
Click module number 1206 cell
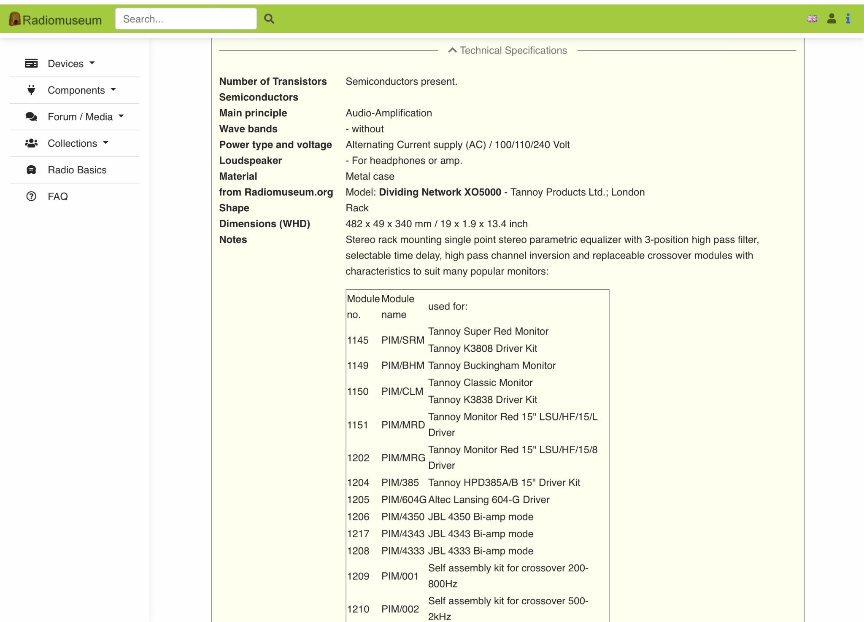(x=358, y=517)
